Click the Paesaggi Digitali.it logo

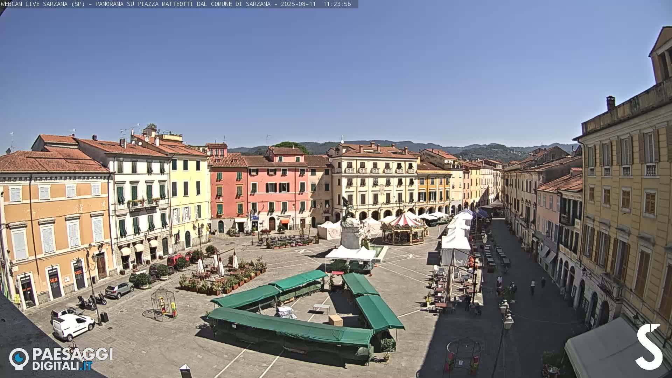(61, 359)
